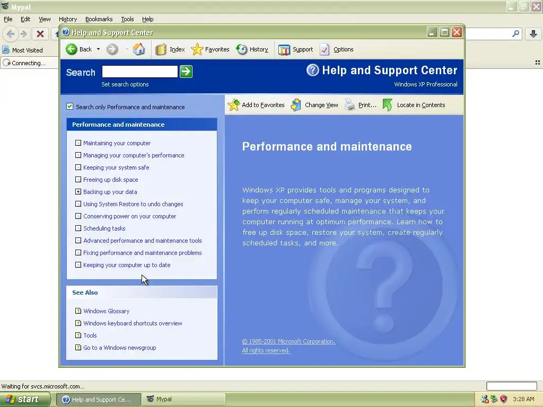The width and height of the screenshot is (543, 407).
Task: Expand Maintaining your computer topic box
Action: (x=78, y=143)
